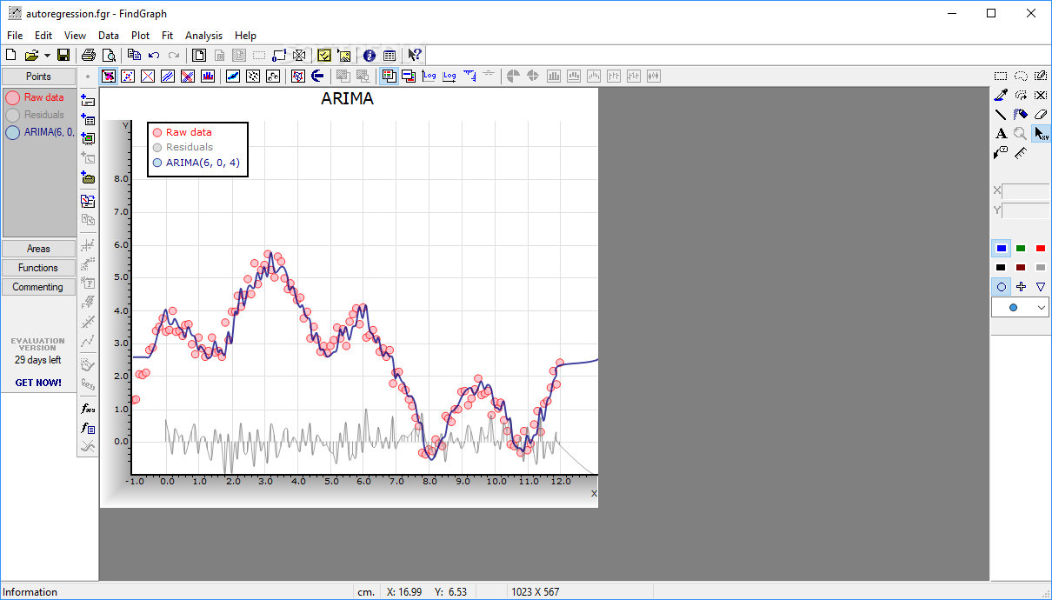Image resolution: width=1052 pixels, height=600 pixels.
Task: Open the dropdown arrow next to Open folder
Action: point(47,55)
